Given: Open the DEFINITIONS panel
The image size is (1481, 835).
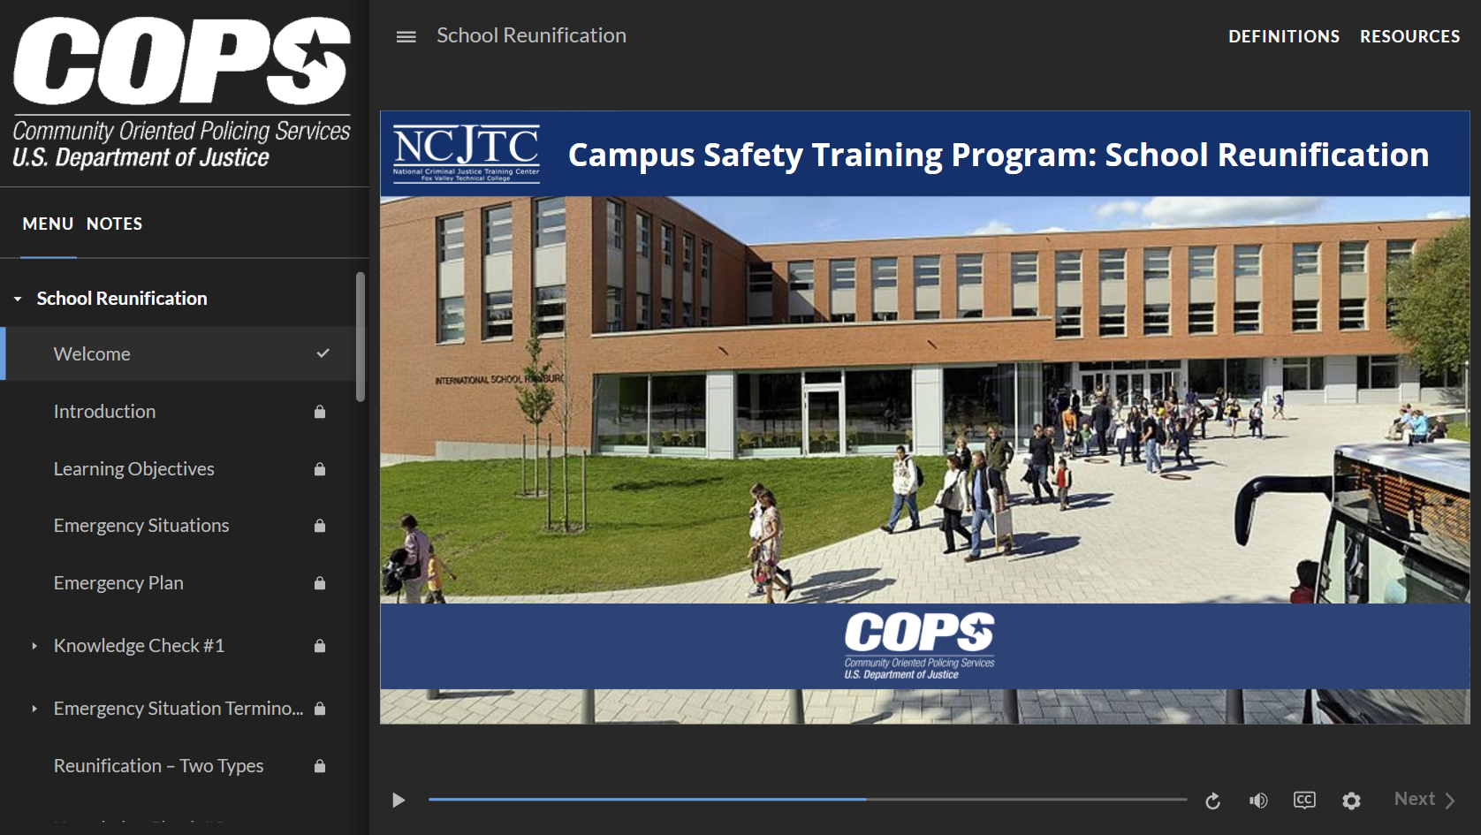Looking at the screenshot, I should 1283,36.
